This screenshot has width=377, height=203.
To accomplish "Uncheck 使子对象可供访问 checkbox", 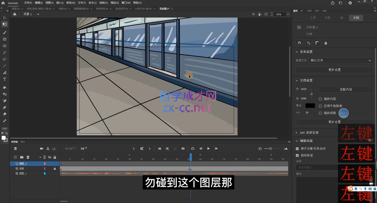I will [x=297, y=149].
